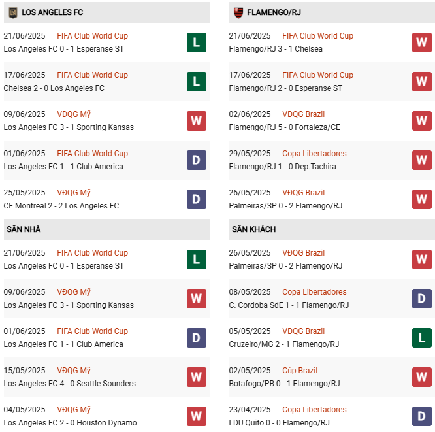Click the Botafogo/PB 0 - 1 Flamengo/RJ result
This screenshot has height=432, width=435.
click(x=284, y=384)
